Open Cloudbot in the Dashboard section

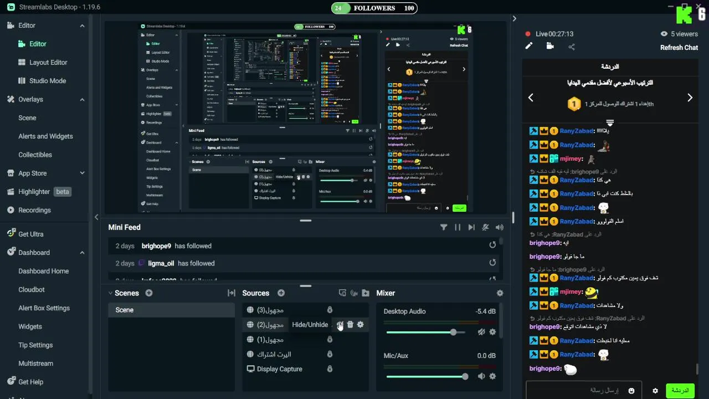pyautogui.click(x=32, y=289)
